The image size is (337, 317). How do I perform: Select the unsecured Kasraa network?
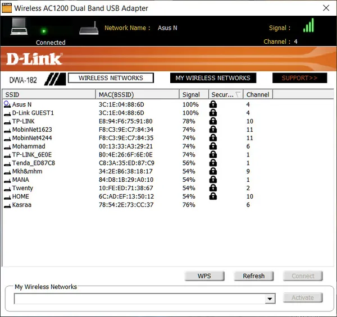pyautogui.click(x=22, y=205)
